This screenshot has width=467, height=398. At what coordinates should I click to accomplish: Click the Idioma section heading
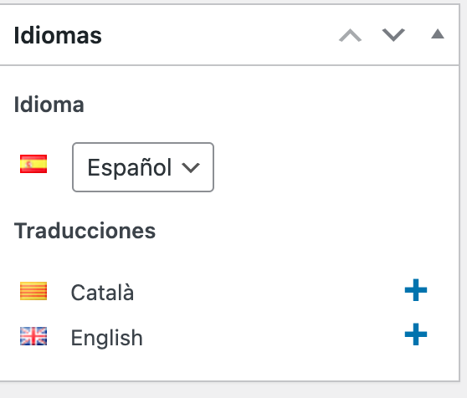coord(49,105)
